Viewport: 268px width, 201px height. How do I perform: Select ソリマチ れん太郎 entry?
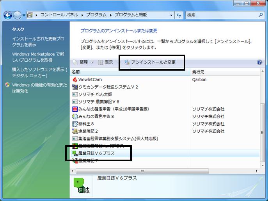(95, 94)
